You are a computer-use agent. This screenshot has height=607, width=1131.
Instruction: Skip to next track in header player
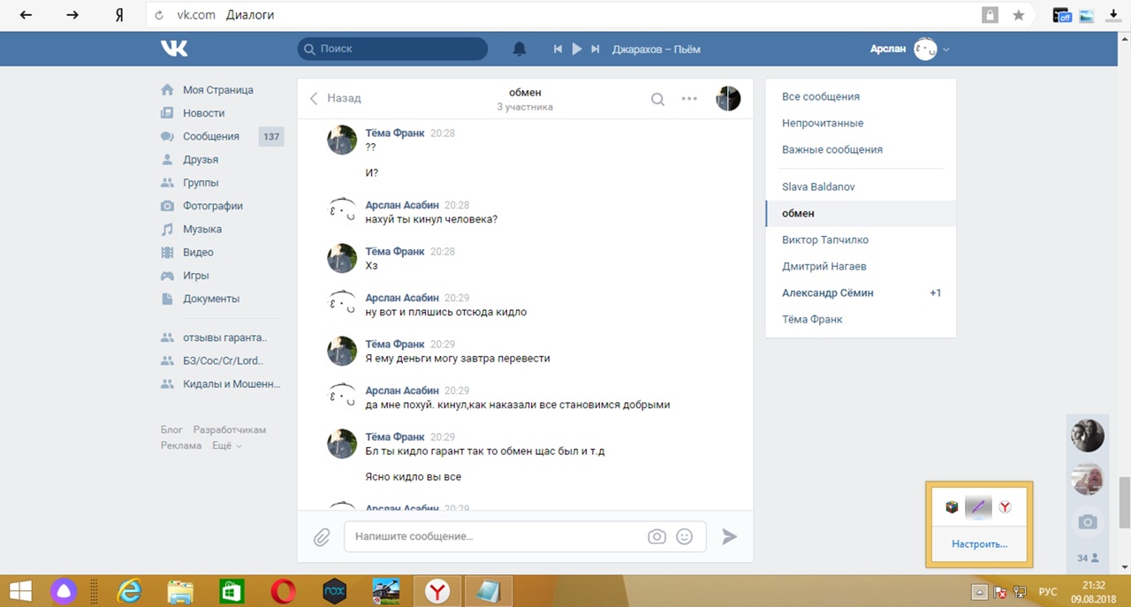click(596, 49)
